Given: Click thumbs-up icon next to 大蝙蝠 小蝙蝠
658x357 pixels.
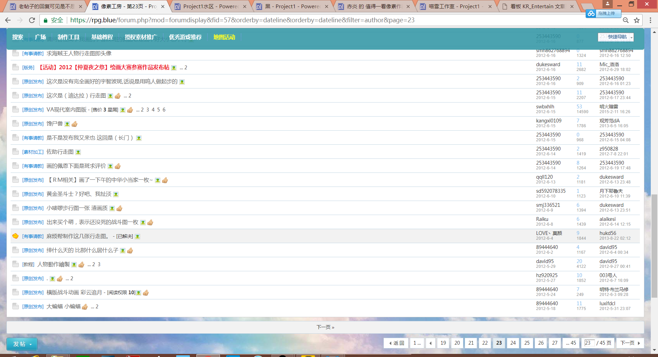Looking at the screenshot, I should pos(85,307).
